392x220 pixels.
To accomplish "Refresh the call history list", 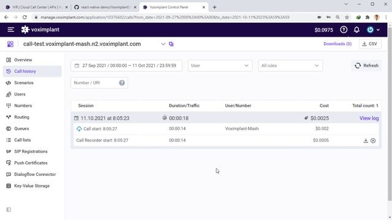I will [366, 65].
